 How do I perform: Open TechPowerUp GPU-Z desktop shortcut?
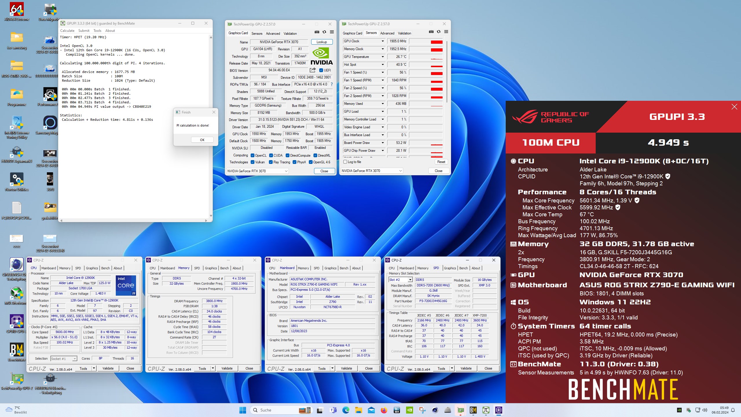(x=17, y=381)
